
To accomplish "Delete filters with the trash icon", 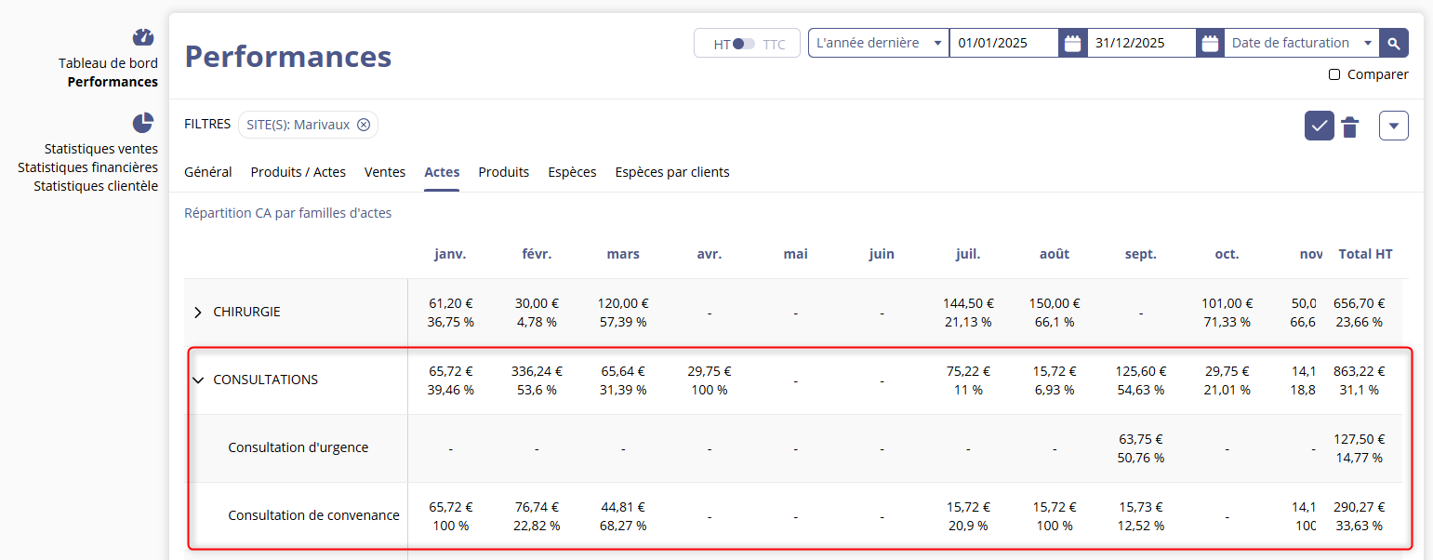I will (x=1350, y=127).
